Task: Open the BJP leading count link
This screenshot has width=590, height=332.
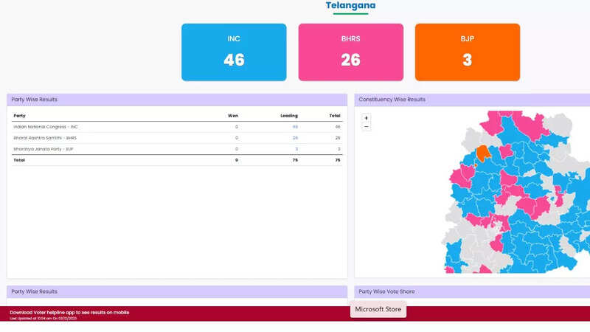Action: (x=296, y=149)
